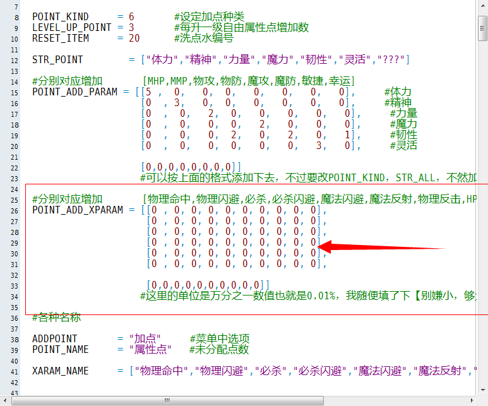
Task: Click the #韧性 comment on line 19
Action: coord(403,135)
